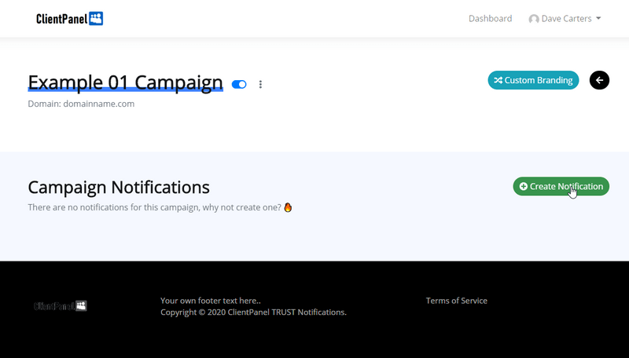Toggle the campaign status switch
The width and height of the screenshot is (629, 358).
(x=239, y=84)
